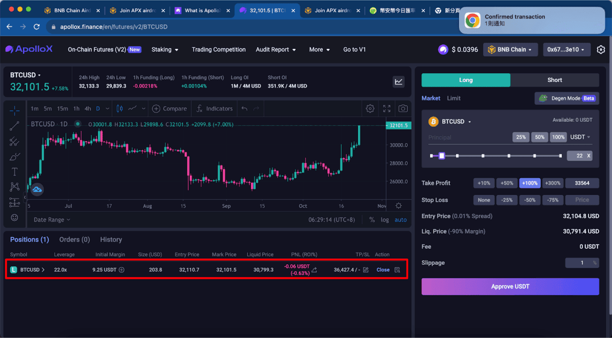Click the chart icon beside Short OI
Viewport: 612px width, 338px height.
pos(398,81)
